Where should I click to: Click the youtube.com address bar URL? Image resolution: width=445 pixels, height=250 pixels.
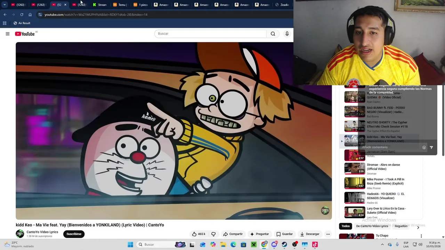coord(96,15)
